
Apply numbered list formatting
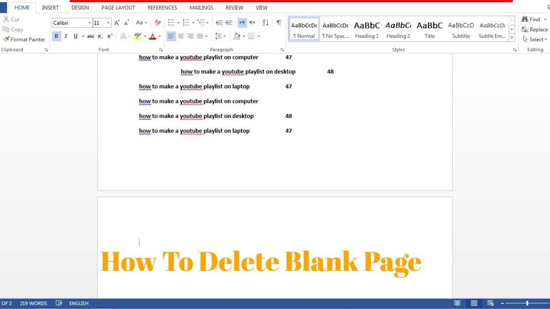pos(186,23)
